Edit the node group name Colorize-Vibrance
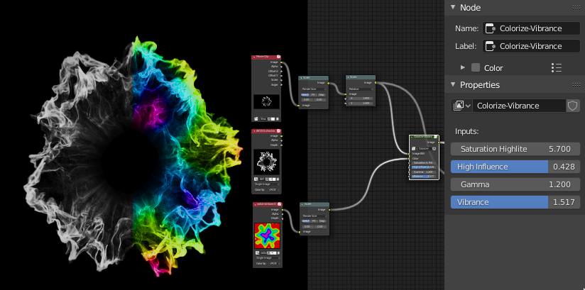 click(x=518, y=106)
